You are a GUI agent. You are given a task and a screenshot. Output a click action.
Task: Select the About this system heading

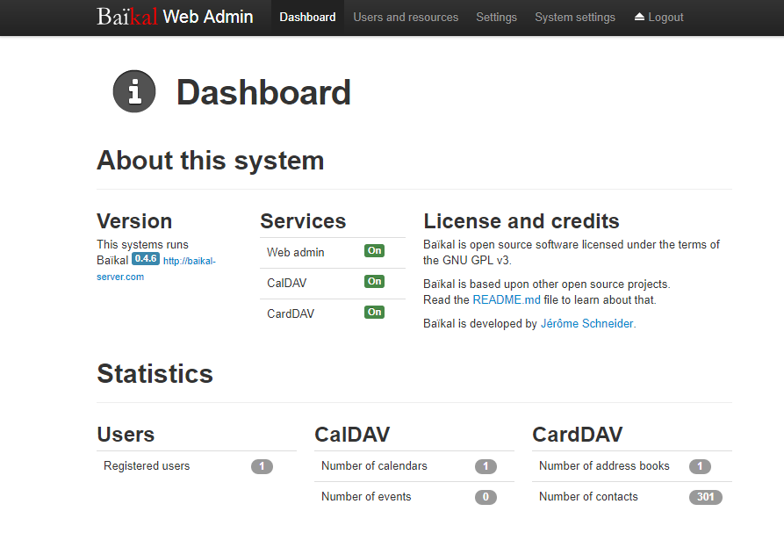(x=210, y=161)
